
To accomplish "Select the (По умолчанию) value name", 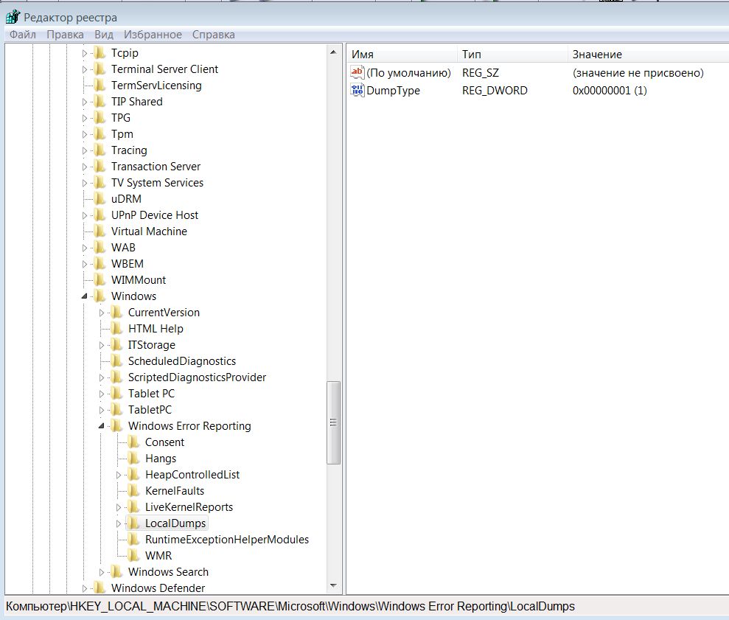I will (x=408, y=73).
